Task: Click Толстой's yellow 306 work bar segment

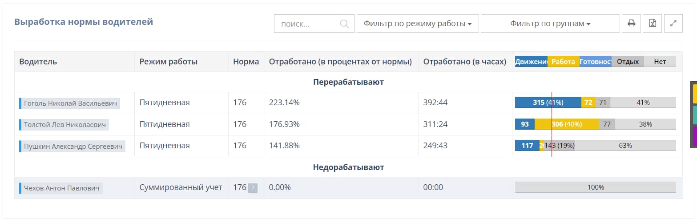Action: [x=567, y=124]
